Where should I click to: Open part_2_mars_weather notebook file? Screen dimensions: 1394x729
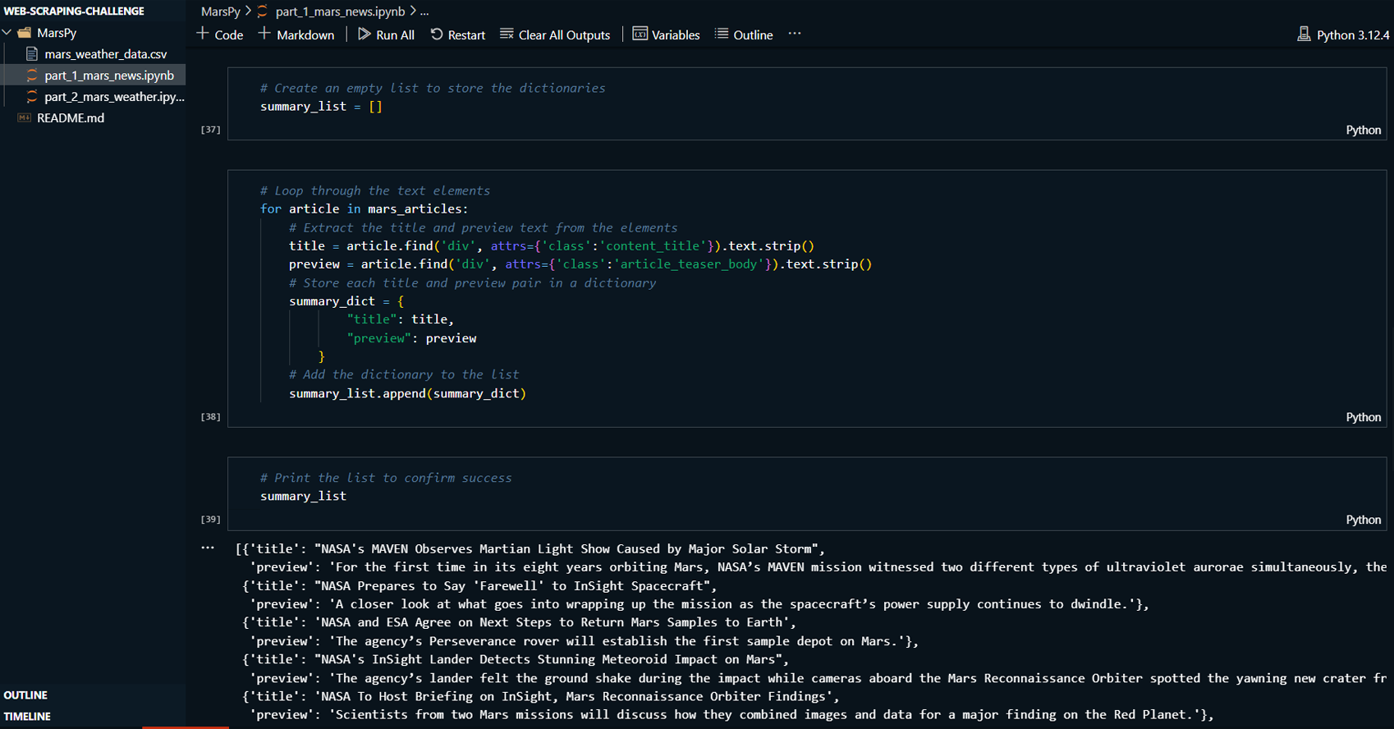coord(113,97)
